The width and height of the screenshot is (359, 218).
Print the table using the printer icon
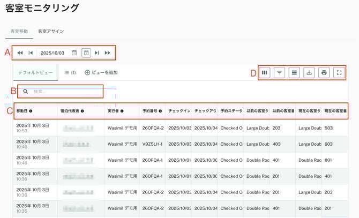[x=324, y=73]
